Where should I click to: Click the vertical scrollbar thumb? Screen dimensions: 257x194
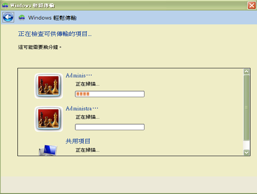click(x=246, y=108)
